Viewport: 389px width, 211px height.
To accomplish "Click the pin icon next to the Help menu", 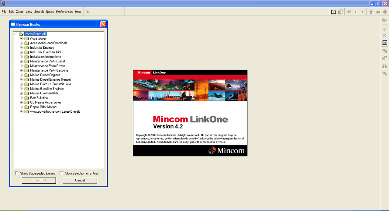I will click(x=87, y=12).
